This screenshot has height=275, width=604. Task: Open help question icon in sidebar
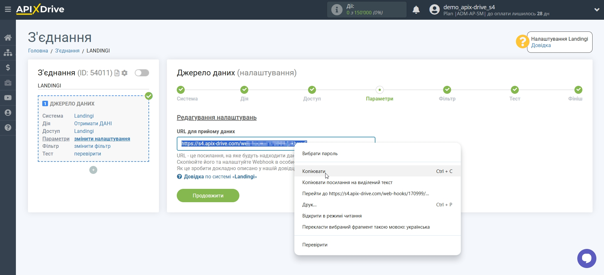pos(8,127)
